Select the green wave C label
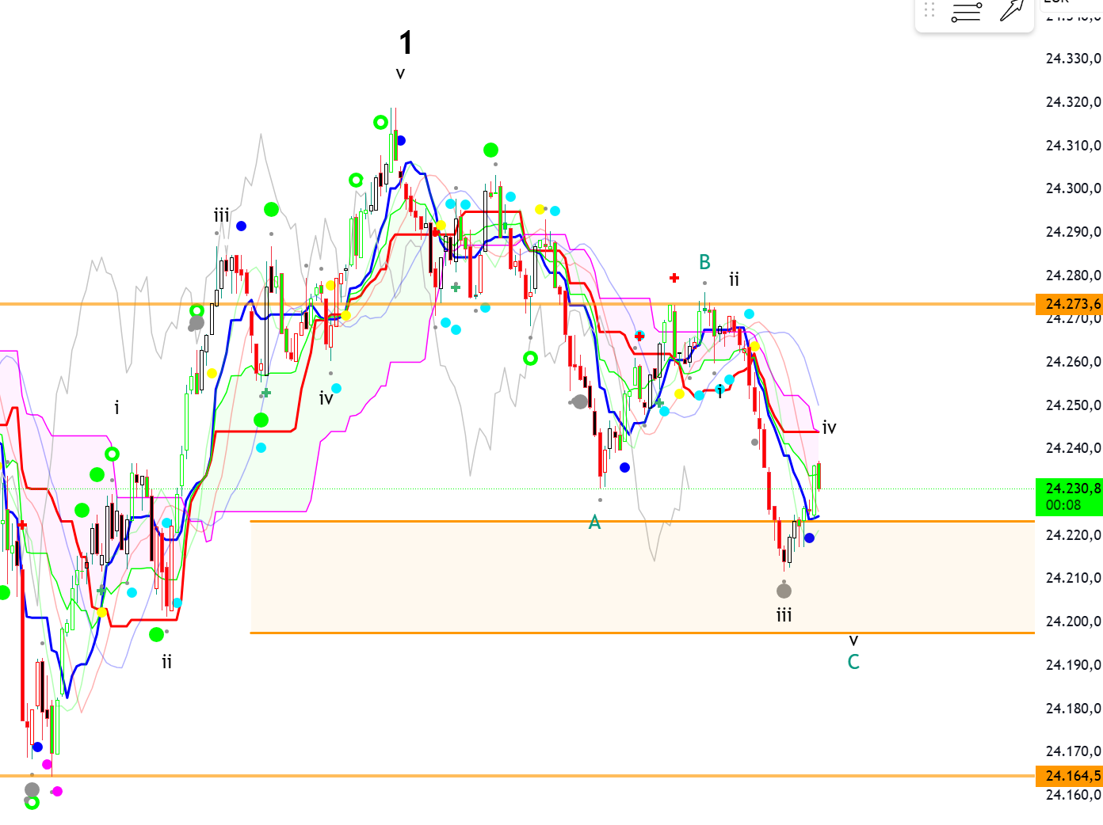The width and height of the screenshot is (1103, 825). [x=853, y=662]
